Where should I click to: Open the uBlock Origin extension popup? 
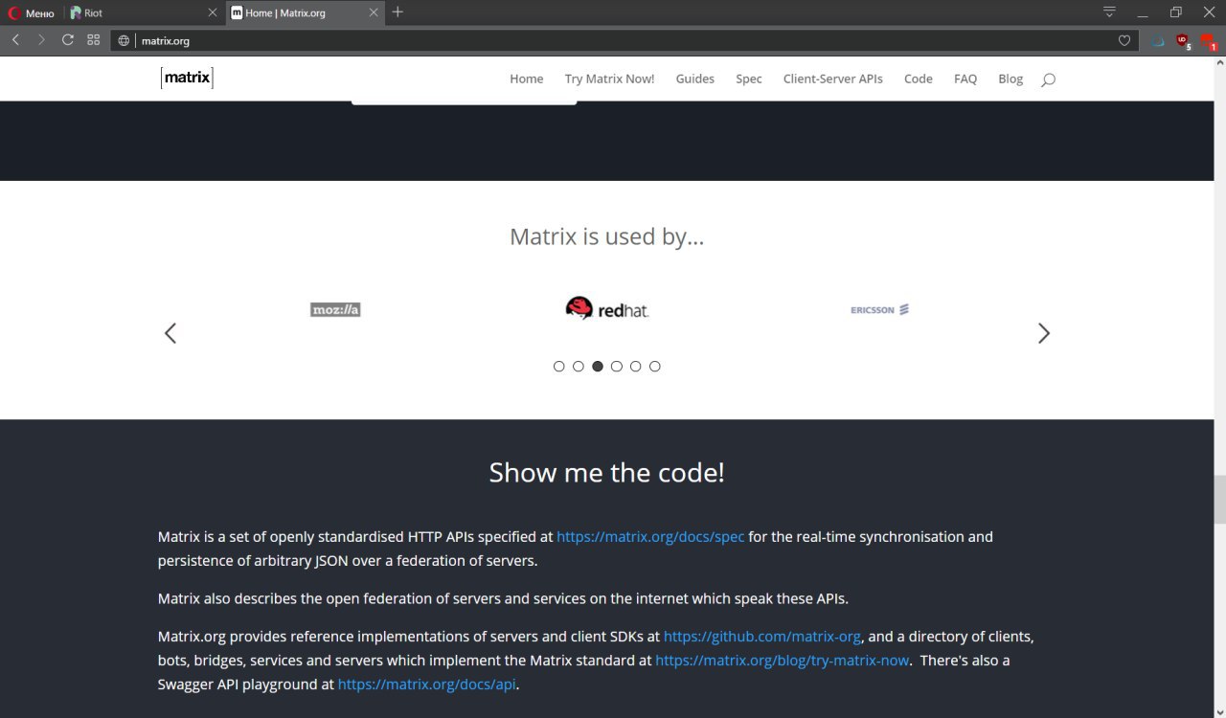1183,41
